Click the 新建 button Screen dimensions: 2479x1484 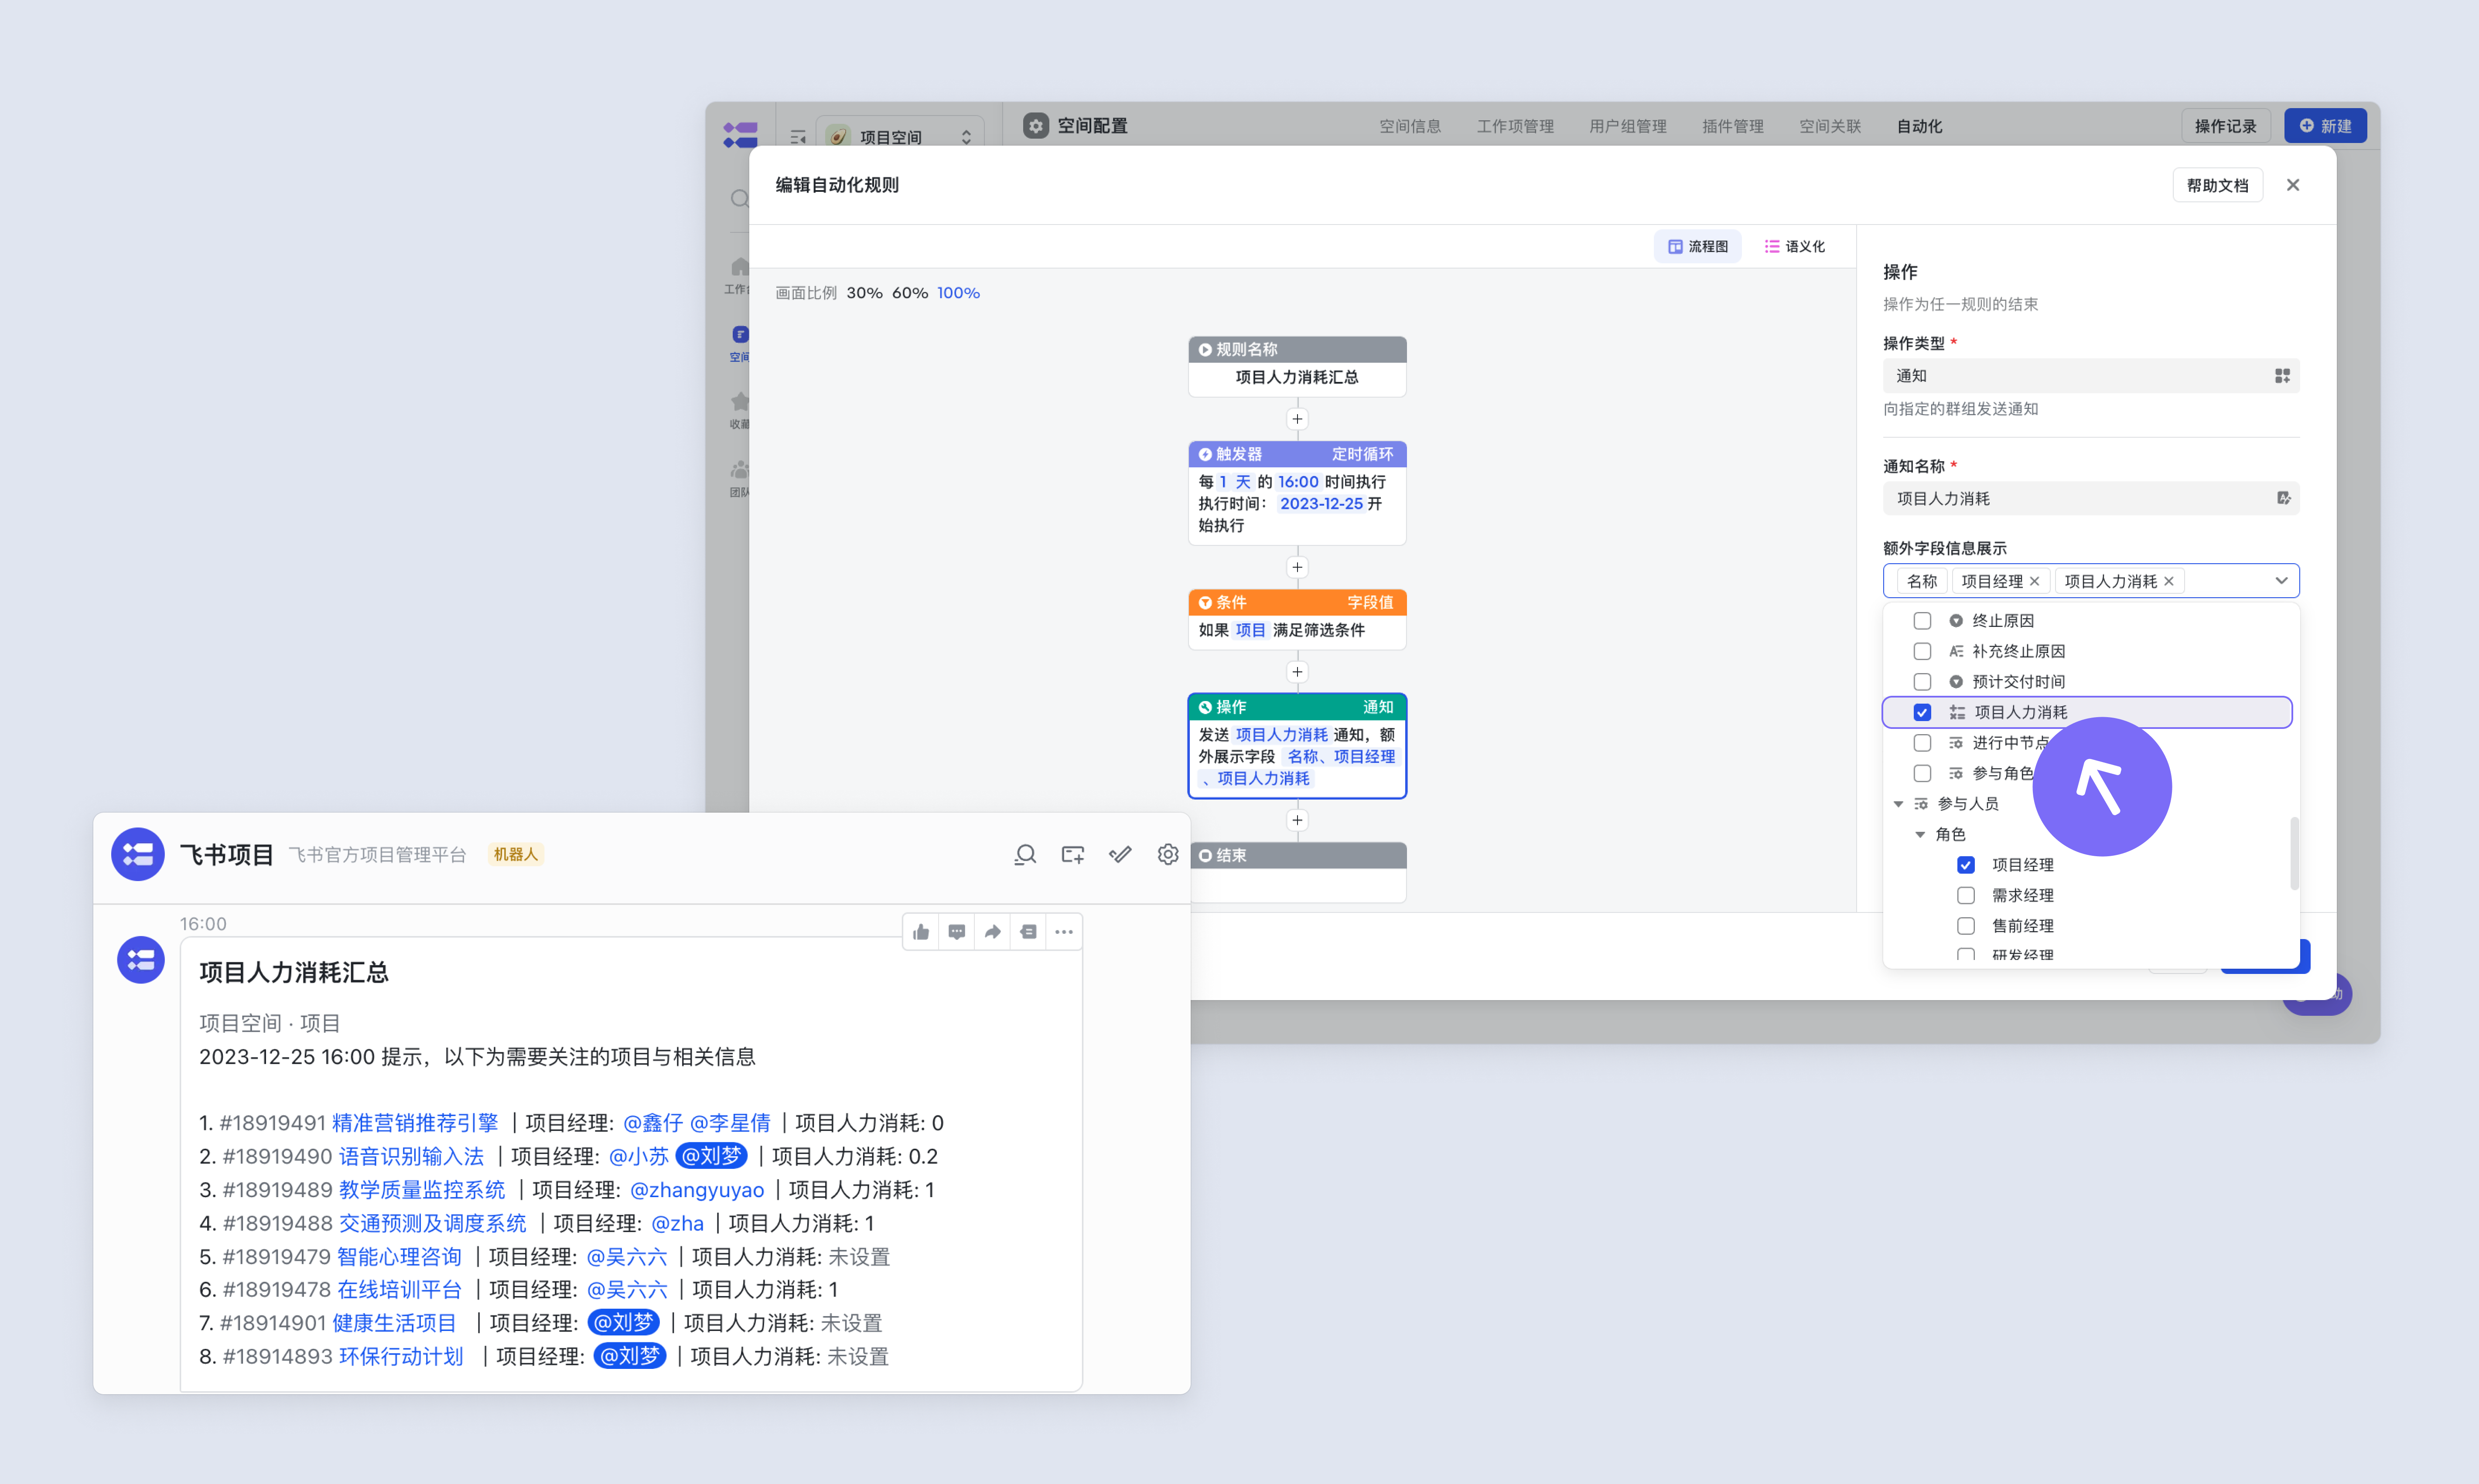click(2325, 126)
